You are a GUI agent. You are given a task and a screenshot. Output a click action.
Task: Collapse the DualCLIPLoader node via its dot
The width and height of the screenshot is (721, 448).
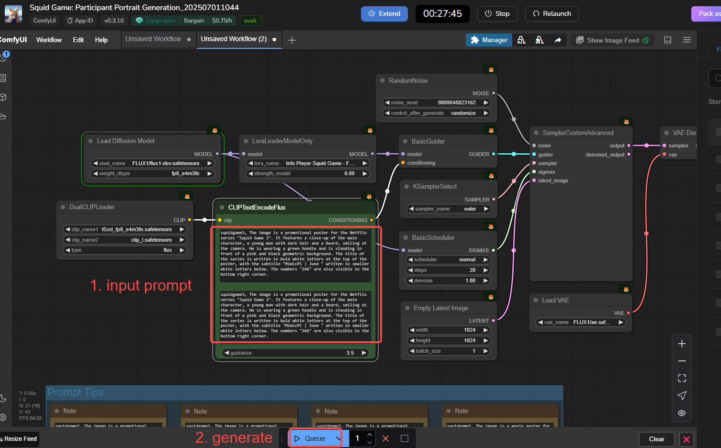point(63,207)
